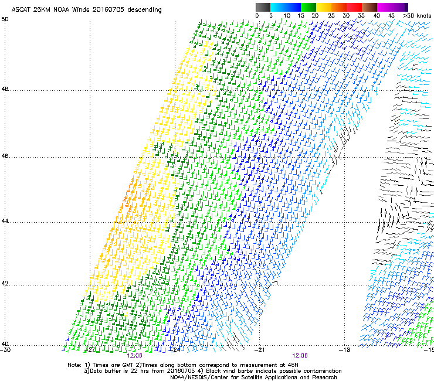This screenshot has width=434, height=381.
Task: Click the latitude label '42'
Action: pos(5,284)
